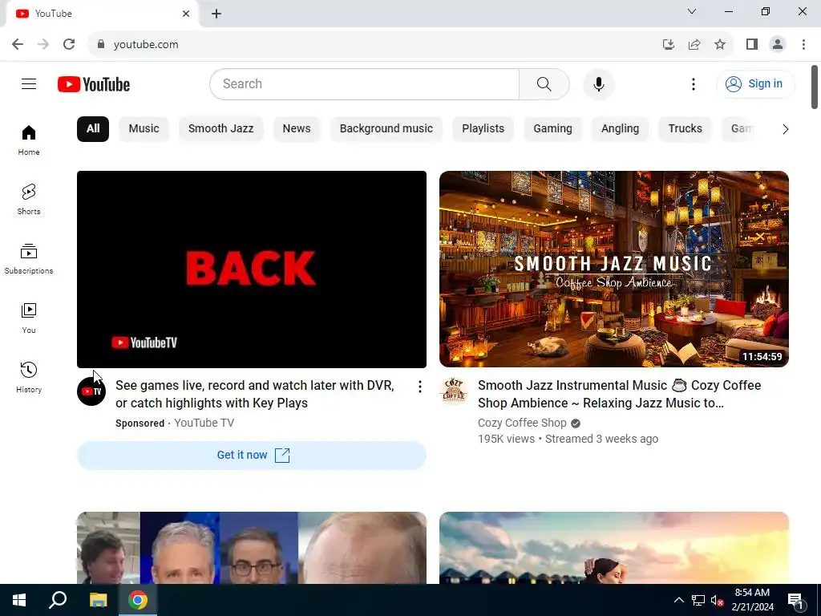Start voice search with microphone icon
The width and height of the screenshot is (821, 616).
pos(598,83)
